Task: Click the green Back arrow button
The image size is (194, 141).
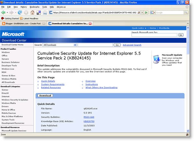Action: click(3, 13)
